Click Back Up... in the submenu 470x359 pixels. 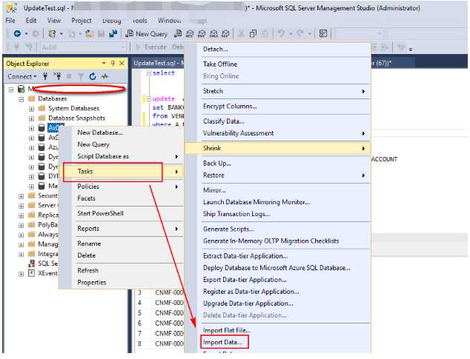[217, 164]
